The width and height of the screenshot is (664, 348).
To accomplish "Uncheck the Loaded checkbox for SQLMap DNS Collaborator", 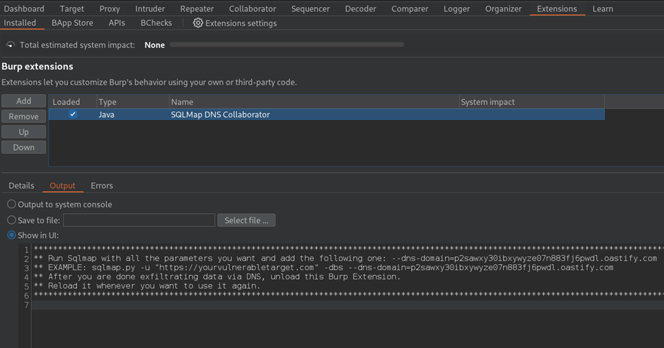I will [x=73, y=114].
